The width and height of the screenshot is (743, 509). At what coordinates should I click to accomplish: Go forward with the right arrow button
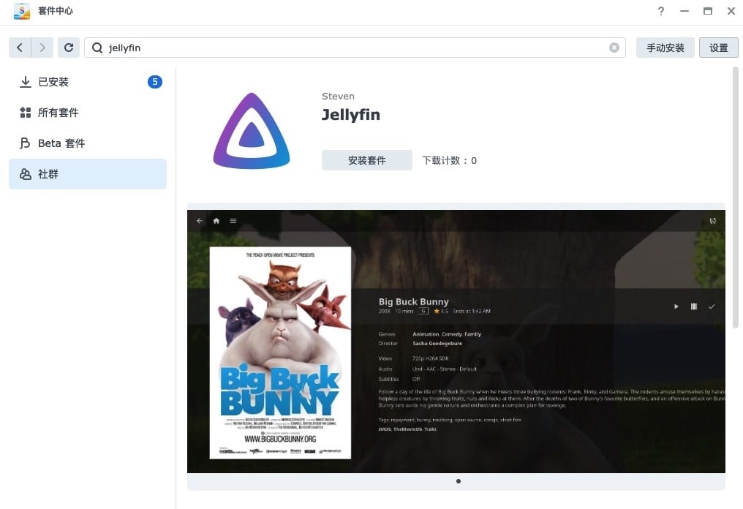(x=42, y=48)
